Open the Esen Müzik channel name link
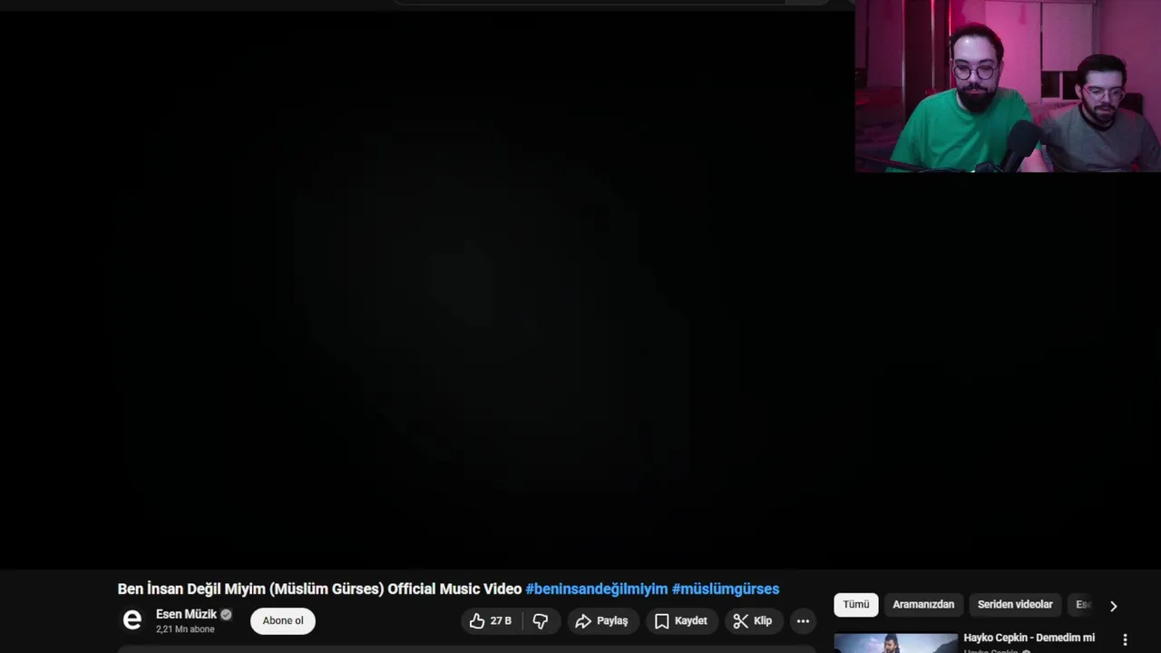 186,614
